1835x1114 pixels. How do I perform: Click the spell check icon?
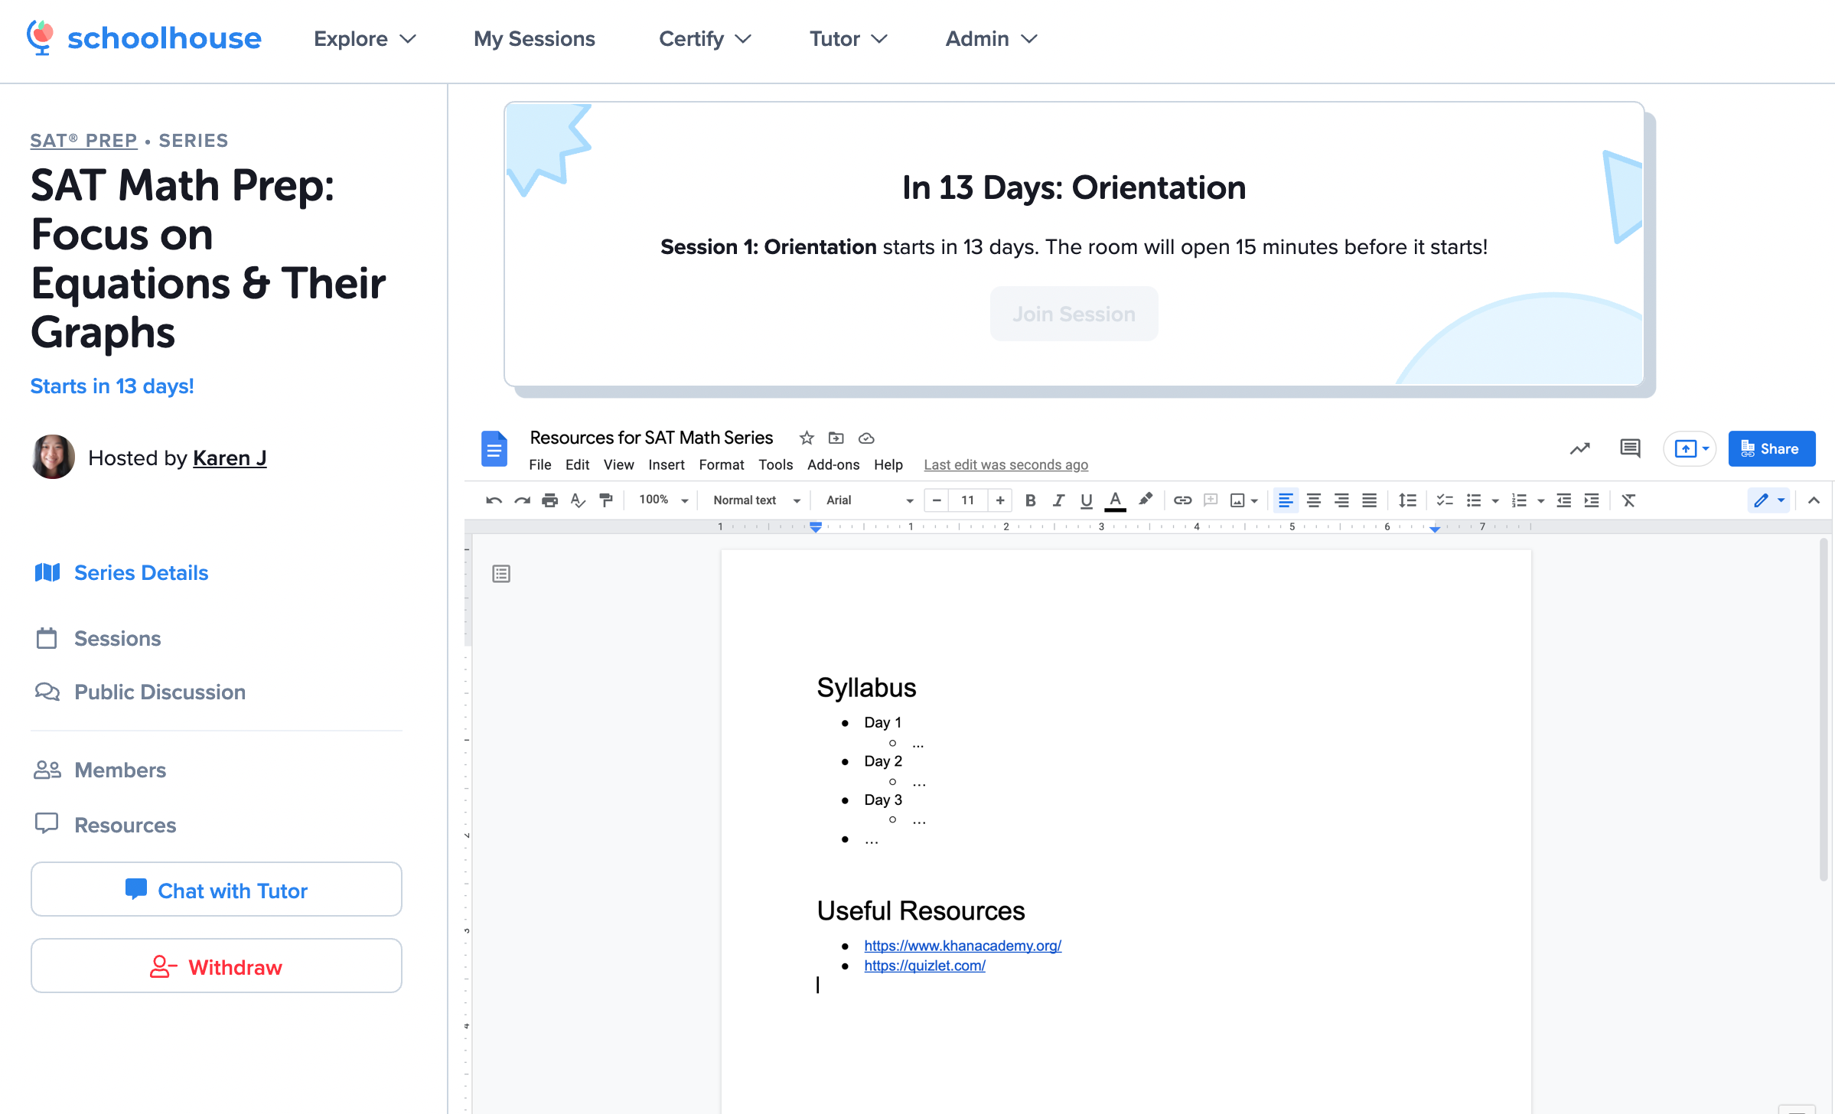point(578,500)
